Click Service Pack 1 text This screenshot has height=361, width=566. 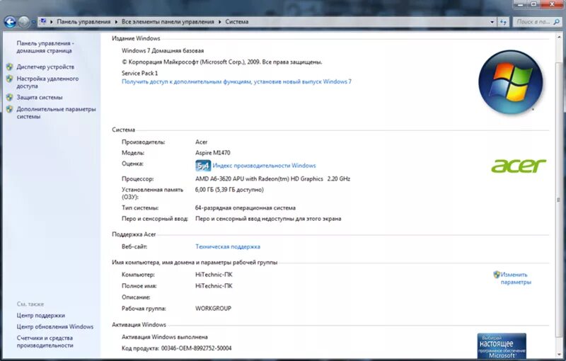click(139, 74)
